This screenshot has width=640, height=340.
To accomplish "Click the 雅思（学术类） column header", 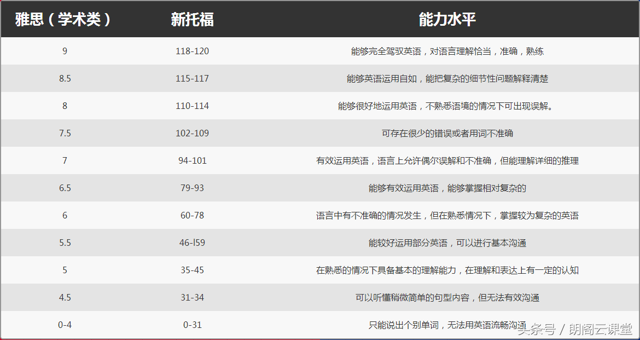I will pos(63,20).
